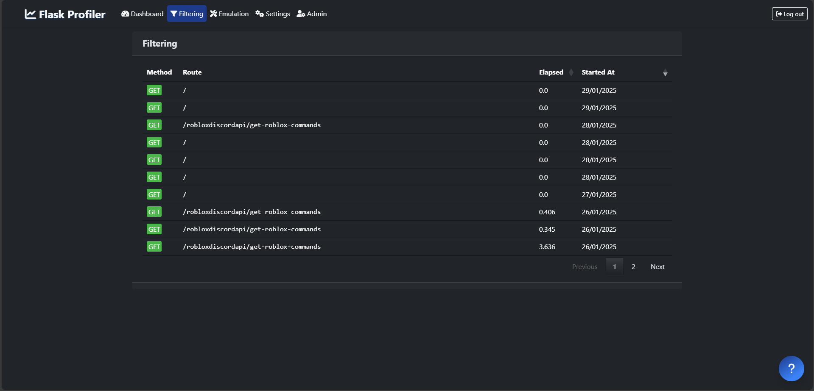The image size is (814, 391).
Task: Click the Route column header
Action: point(192,72)
